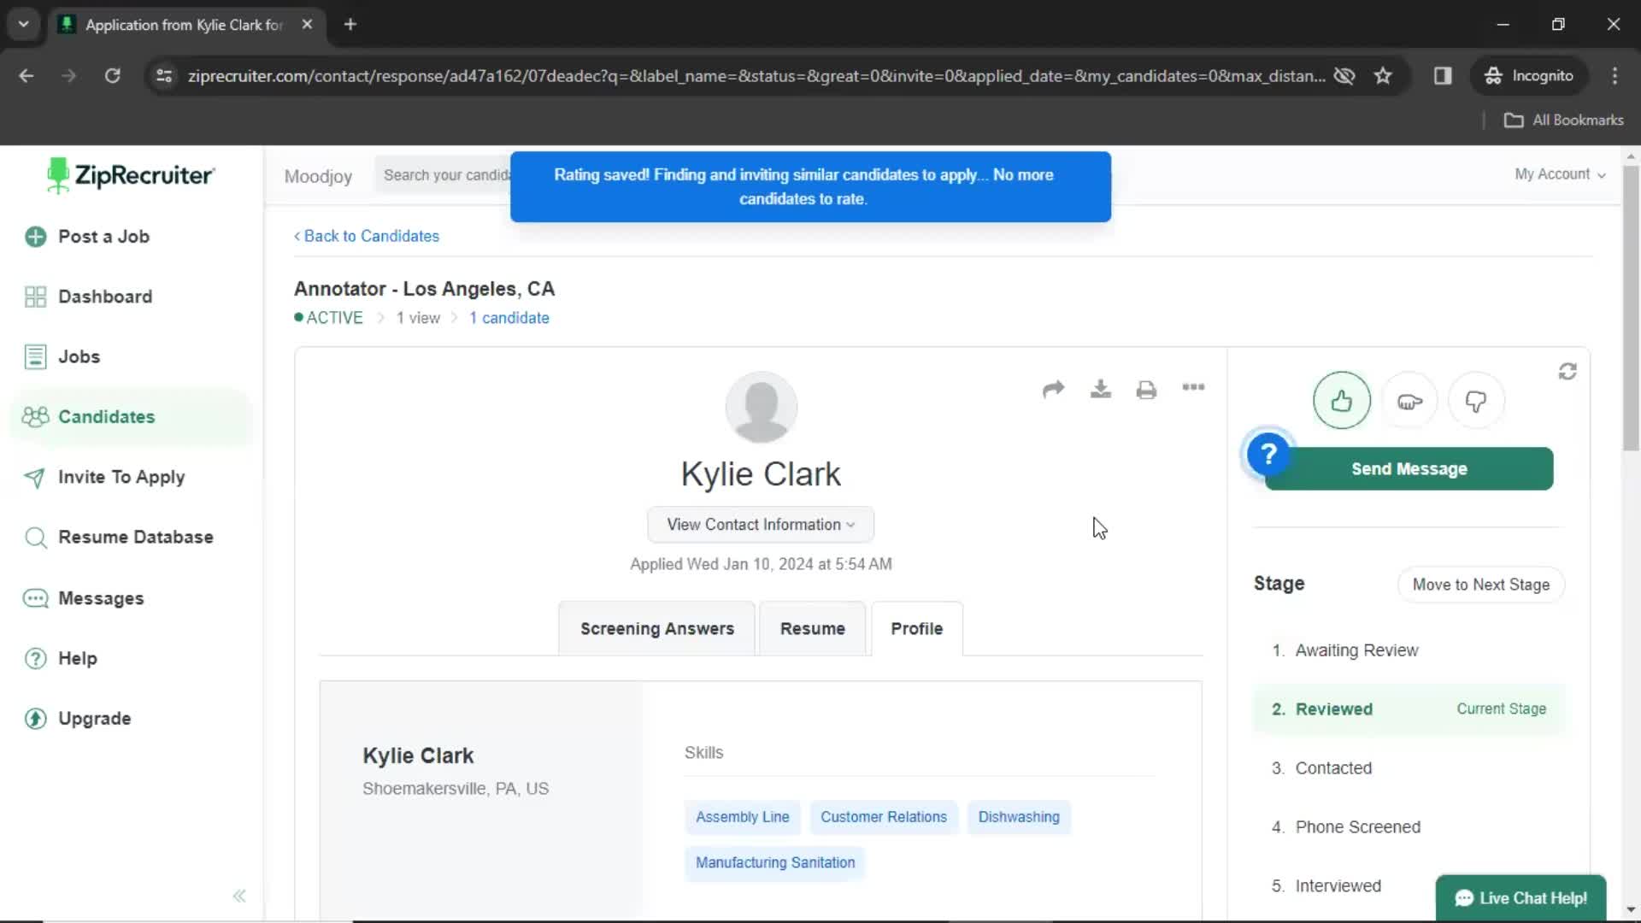
Task: Click Manufacturing Sanitation skill tag
Action: (775, 863)
